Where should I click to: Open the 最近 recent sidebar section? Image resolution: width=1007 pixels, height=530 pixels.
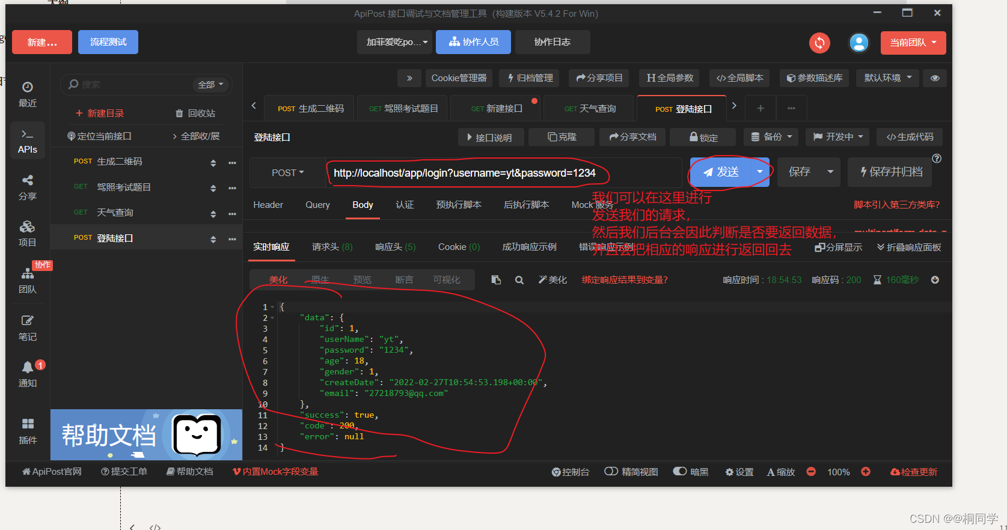pyautogui.click(x=28, y=94)
